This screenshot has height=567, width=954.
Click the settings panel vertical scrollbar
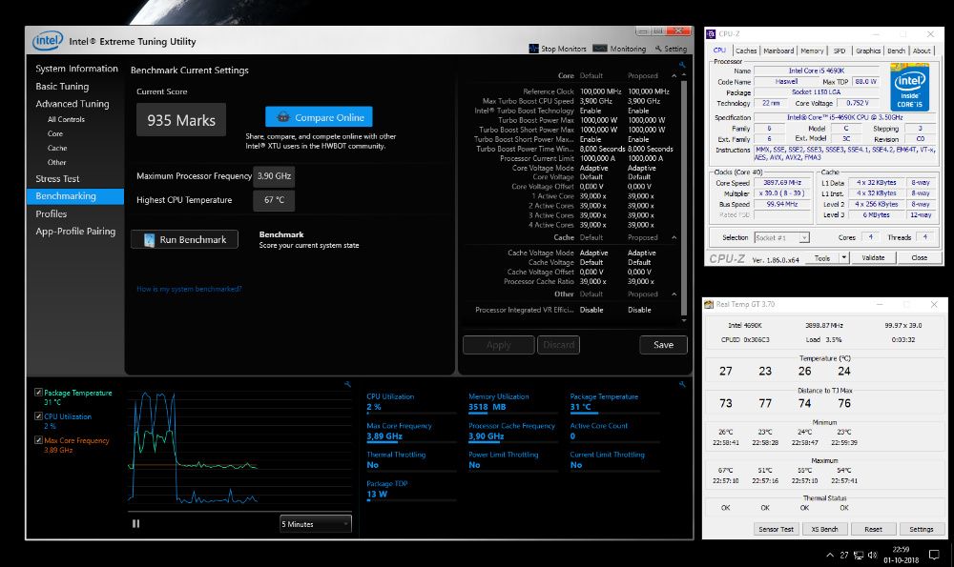coord(684,197)
